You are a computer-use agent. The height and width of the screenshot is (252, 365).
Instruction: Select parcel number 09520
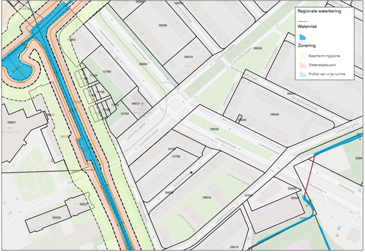click(x=292, y=189)
